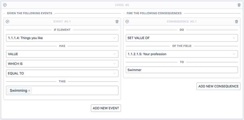This screenshot has height=120, width=244.
Task: Click the plus icon on Consequence #5.1
Action: (127, 21)
